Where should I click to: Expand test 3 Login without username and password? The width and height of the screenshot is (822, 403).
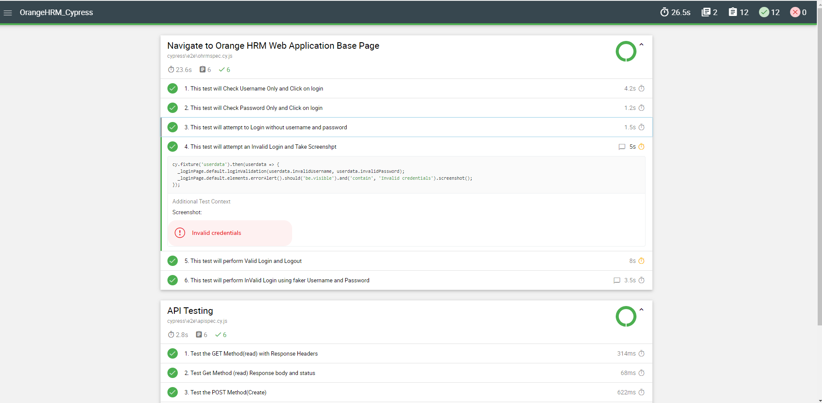[x=406, y=127]
